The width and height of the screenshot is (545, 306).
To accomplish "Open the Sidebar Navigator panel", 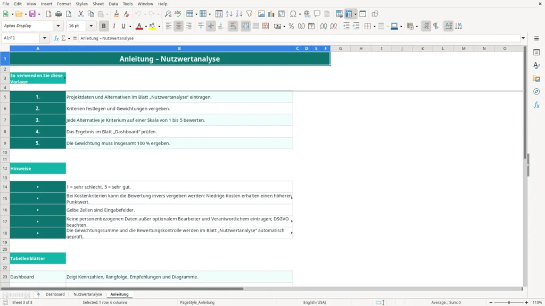I will pos(536,91).
